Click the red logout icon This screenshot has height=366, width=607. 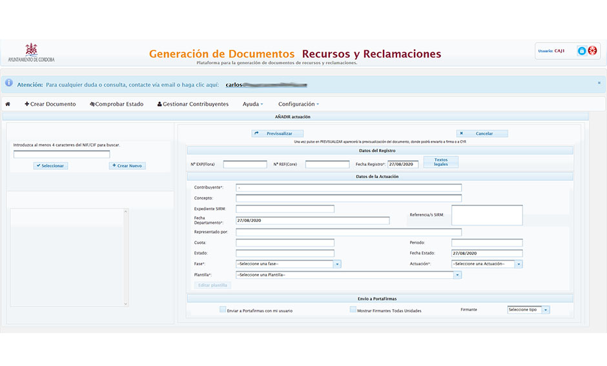(x=592, y=51)
